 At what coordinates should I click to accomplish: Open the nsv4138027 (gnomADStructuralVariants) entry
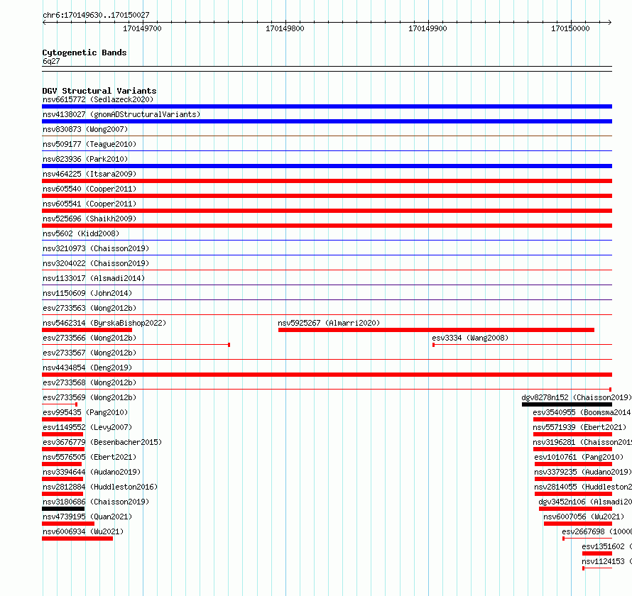point(121,114)
